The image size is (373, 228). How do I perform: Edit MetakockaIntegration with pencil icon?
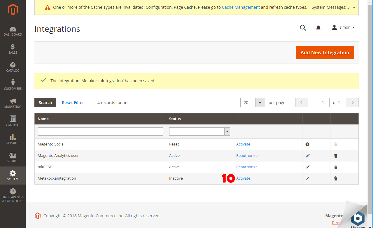click(x=308, y=178)
